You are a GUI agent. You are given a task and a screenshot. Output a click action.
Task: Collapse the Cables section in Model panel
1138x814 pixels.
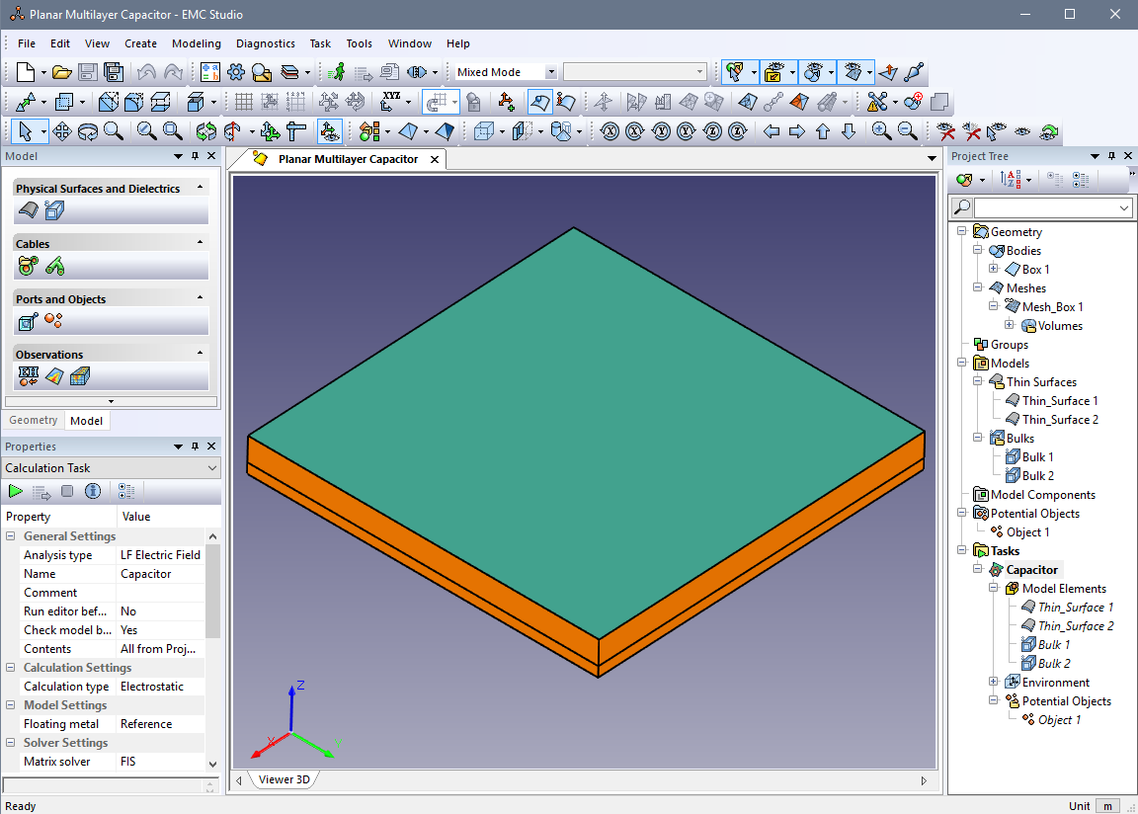(x=201, y=243)
